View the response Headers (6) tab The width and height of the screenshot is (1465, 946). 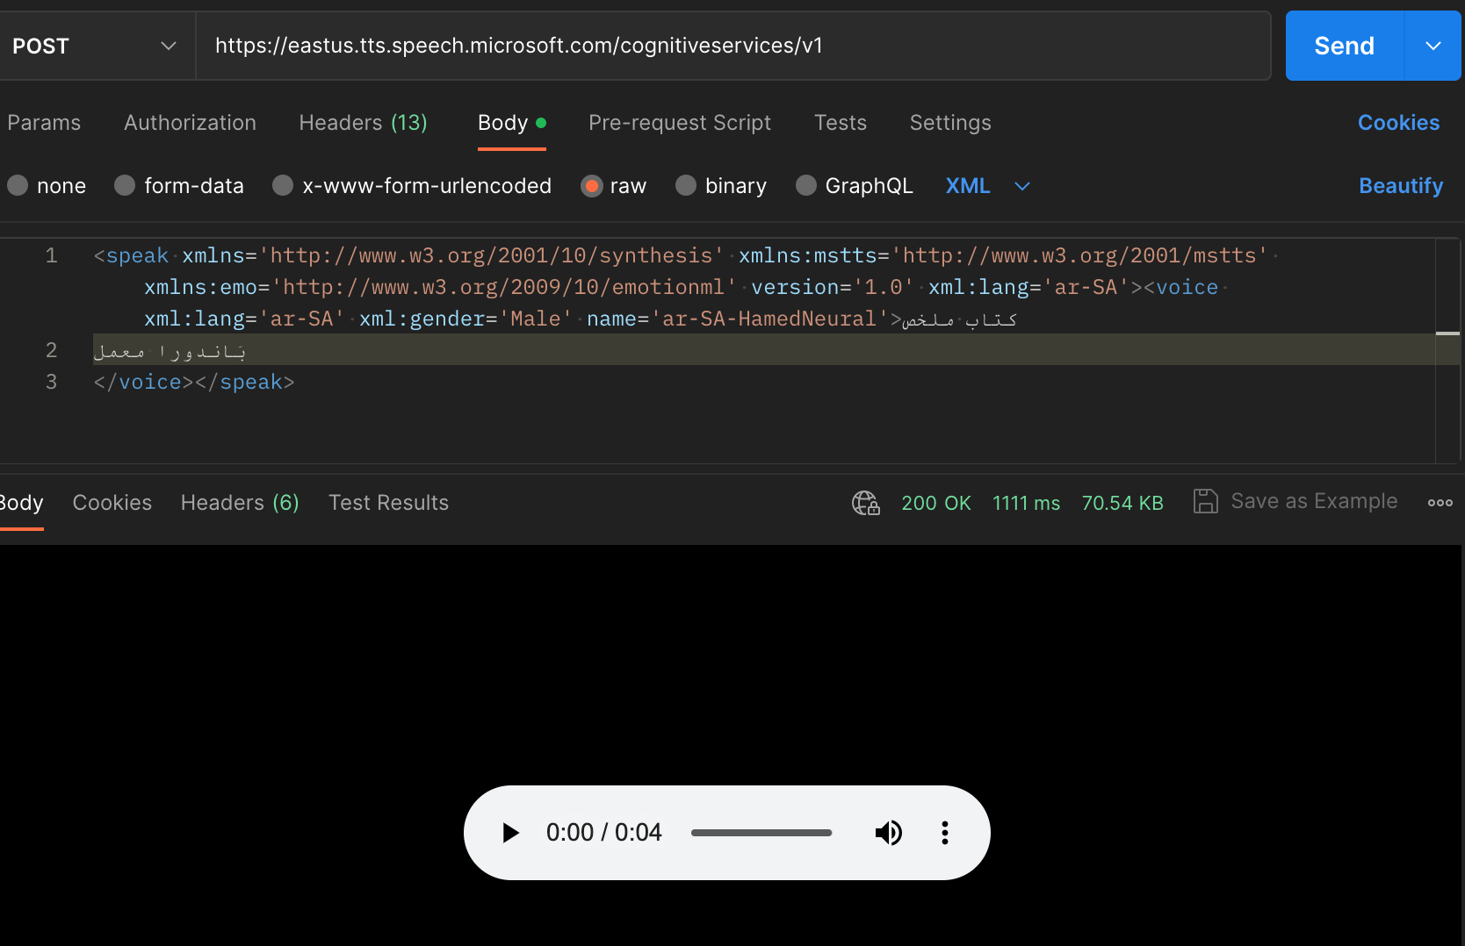pos(239,503)
